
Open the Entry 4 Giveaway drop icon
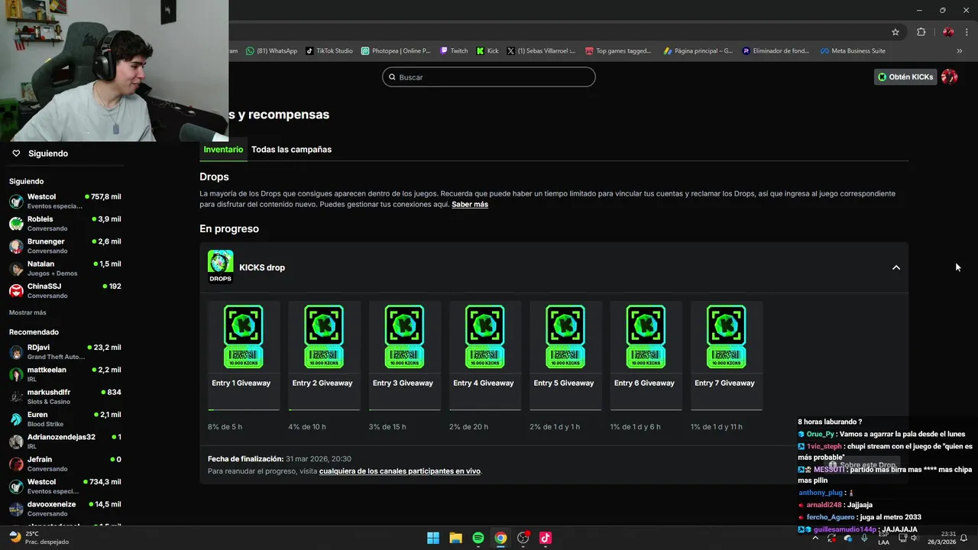[484, 337]
